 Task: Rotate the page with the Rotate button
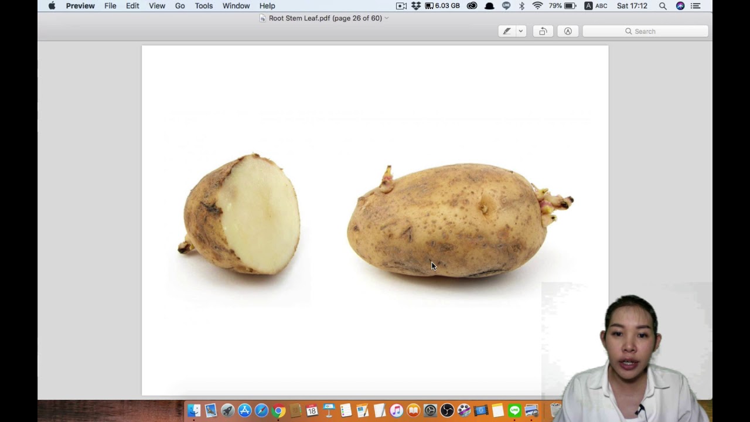point(543,31)
